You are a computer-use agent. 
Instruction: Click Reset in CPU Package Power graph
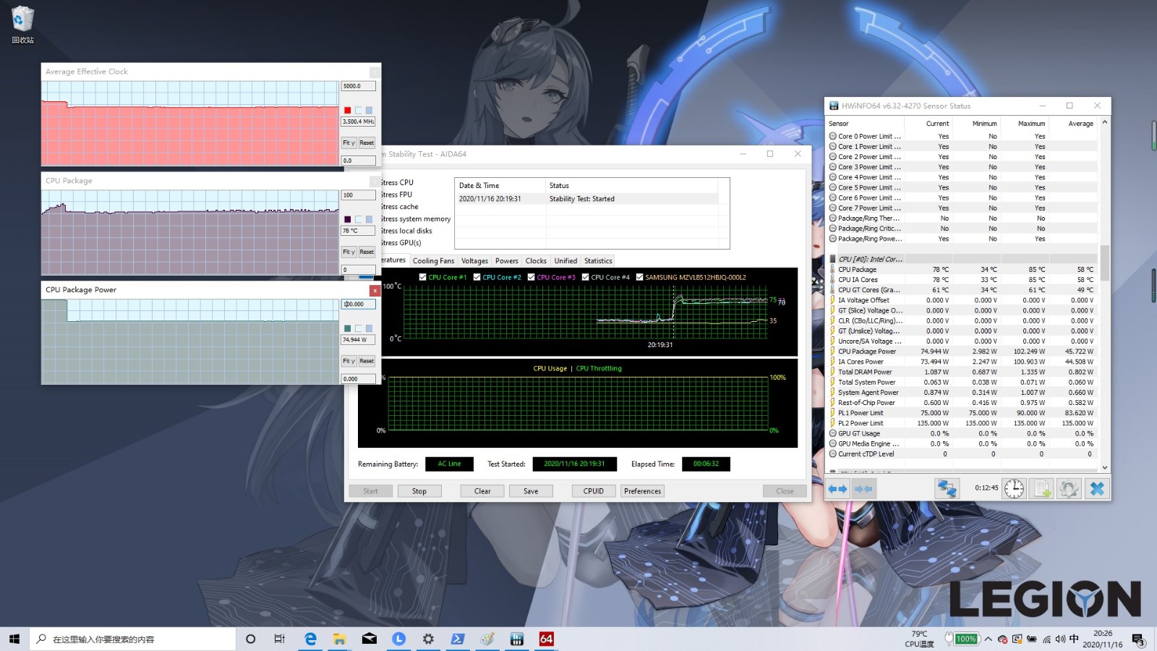(367, 361)
